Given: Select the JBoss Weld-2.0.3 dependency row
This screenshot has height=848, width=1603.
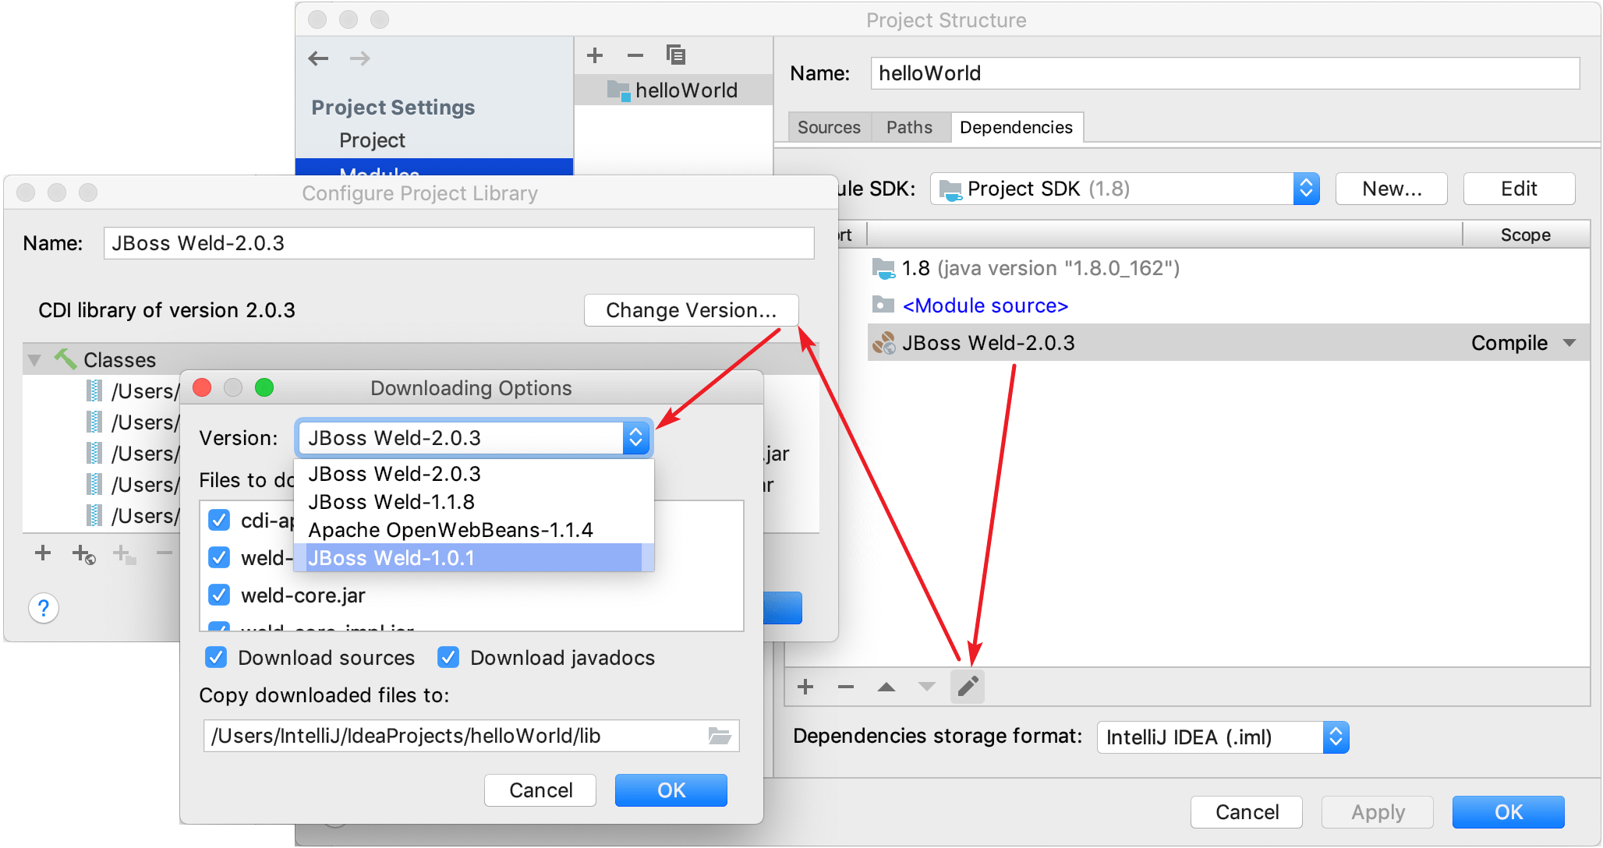Looking at the screenshot, I should [1228, 343].
